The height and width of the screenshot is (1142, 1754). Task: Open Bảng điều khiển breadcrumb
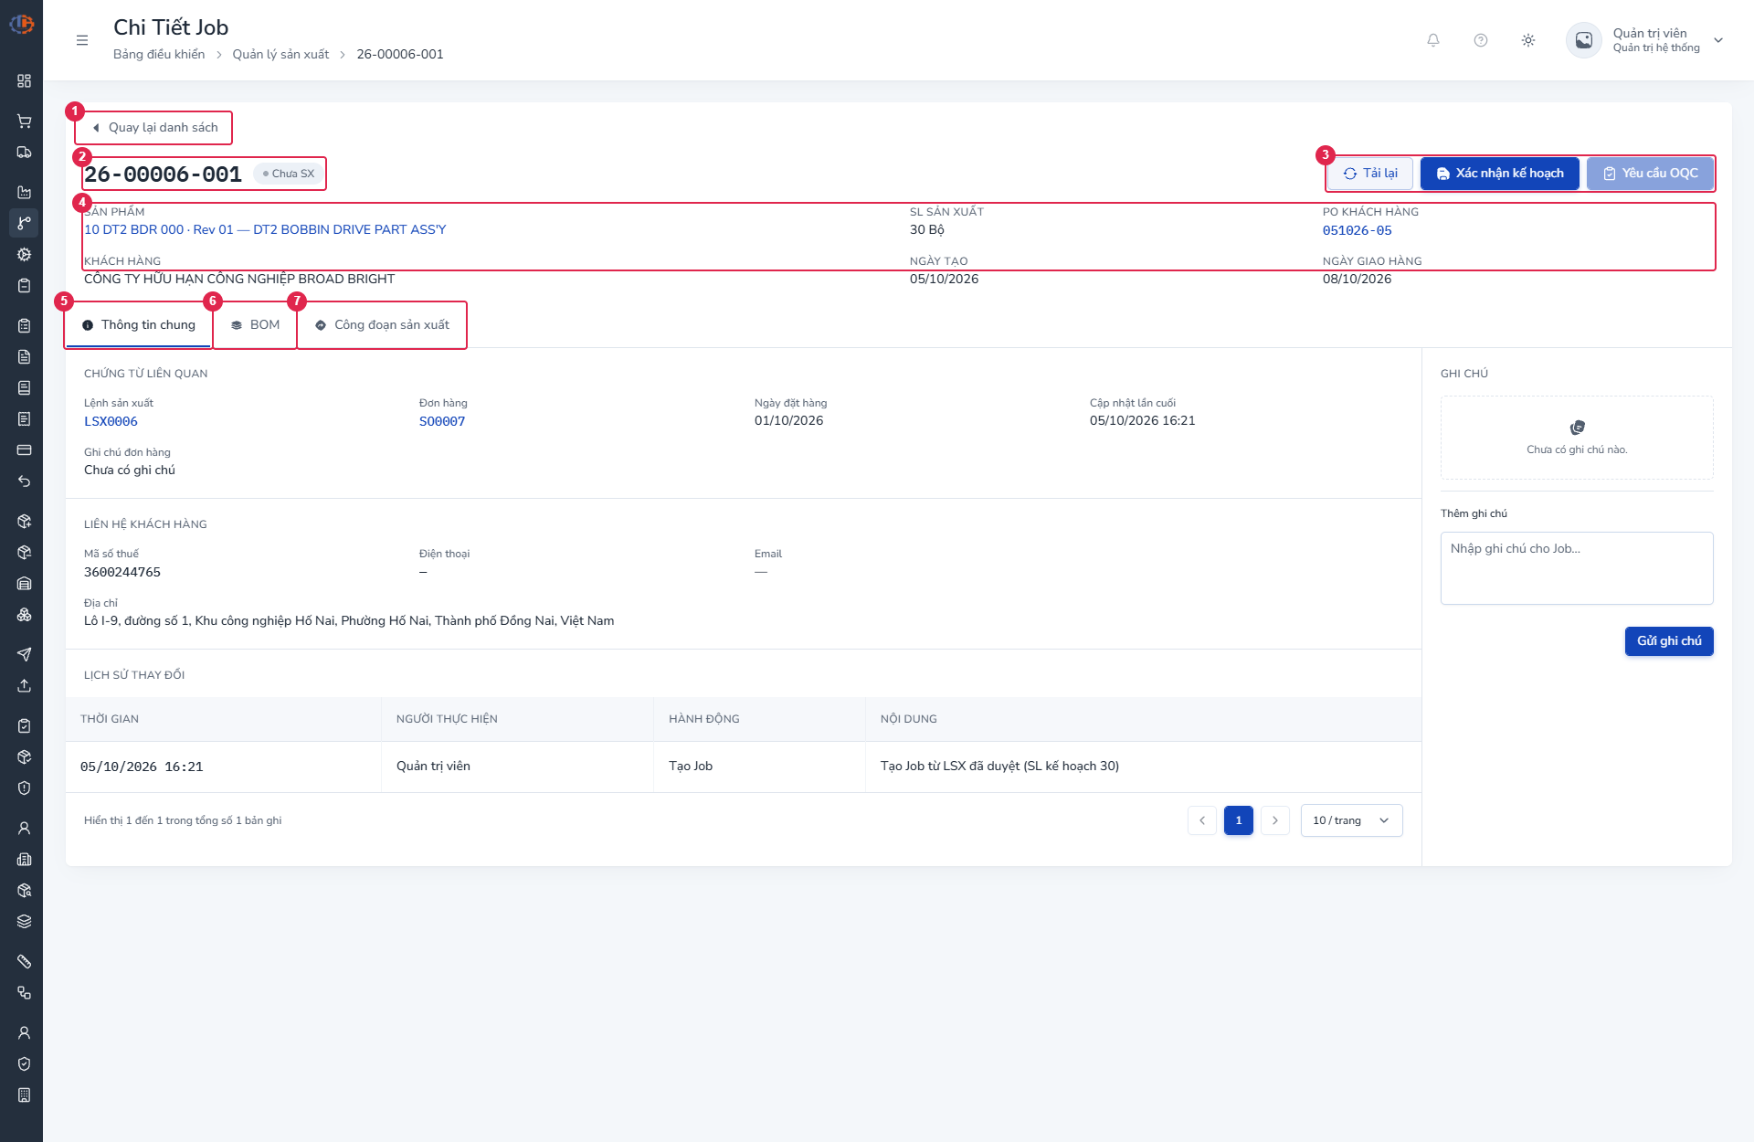(159, 55)
